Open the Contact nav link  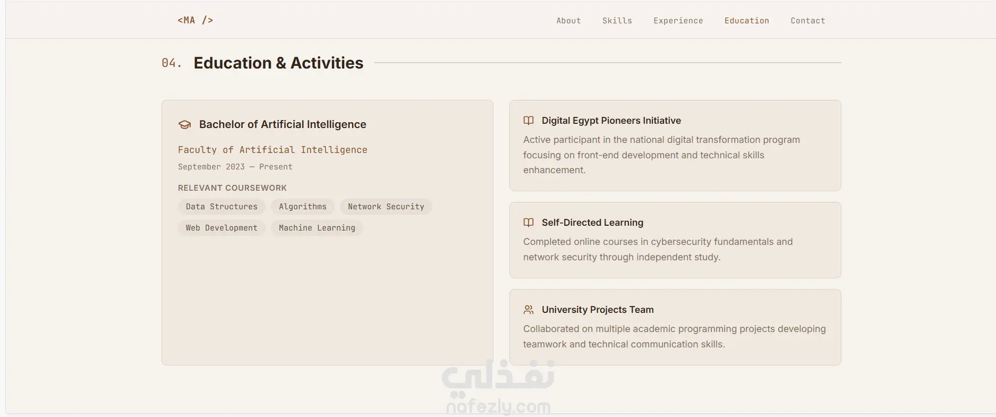coord(807,21)
